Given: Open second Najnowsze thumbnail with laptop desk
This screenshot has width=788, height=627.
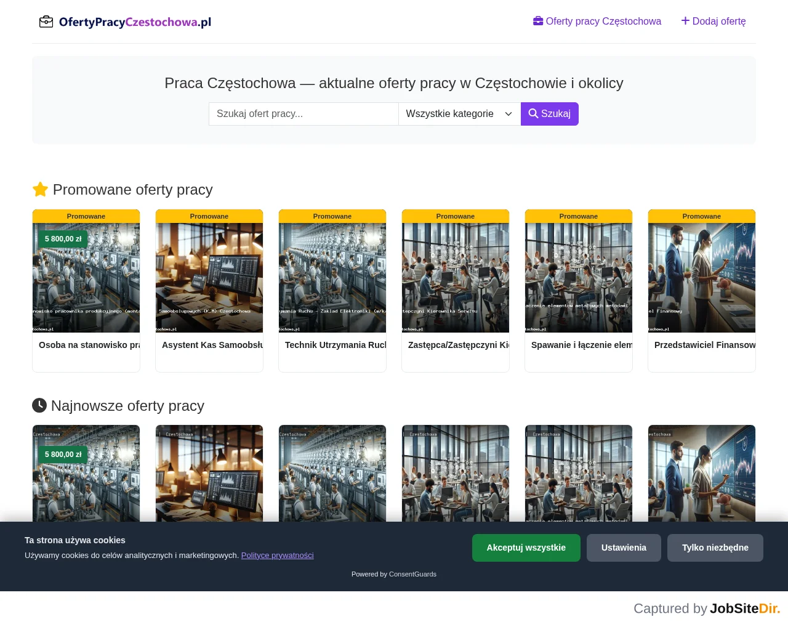Looking at the screenshot, I should pos(209,473).
